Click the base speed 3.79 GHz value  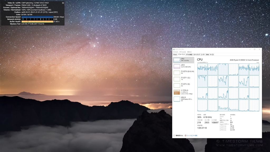233,115
